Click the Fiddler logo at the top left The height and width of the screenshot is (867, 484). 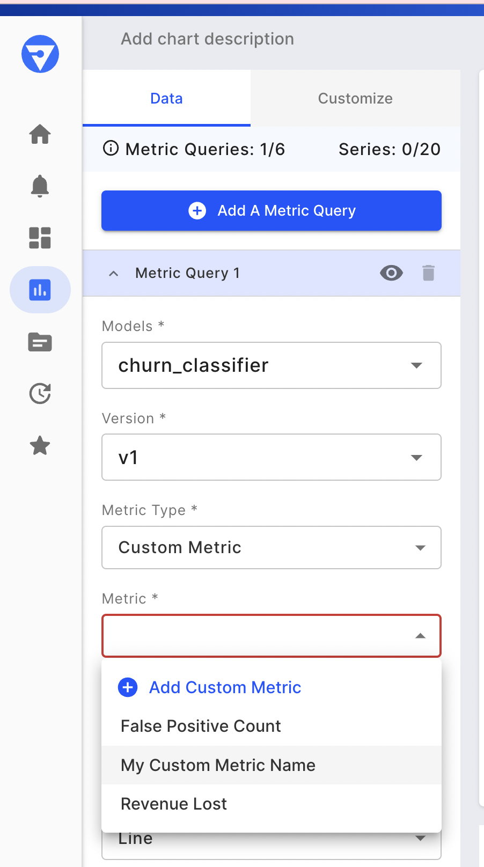[x=40, y=54]
